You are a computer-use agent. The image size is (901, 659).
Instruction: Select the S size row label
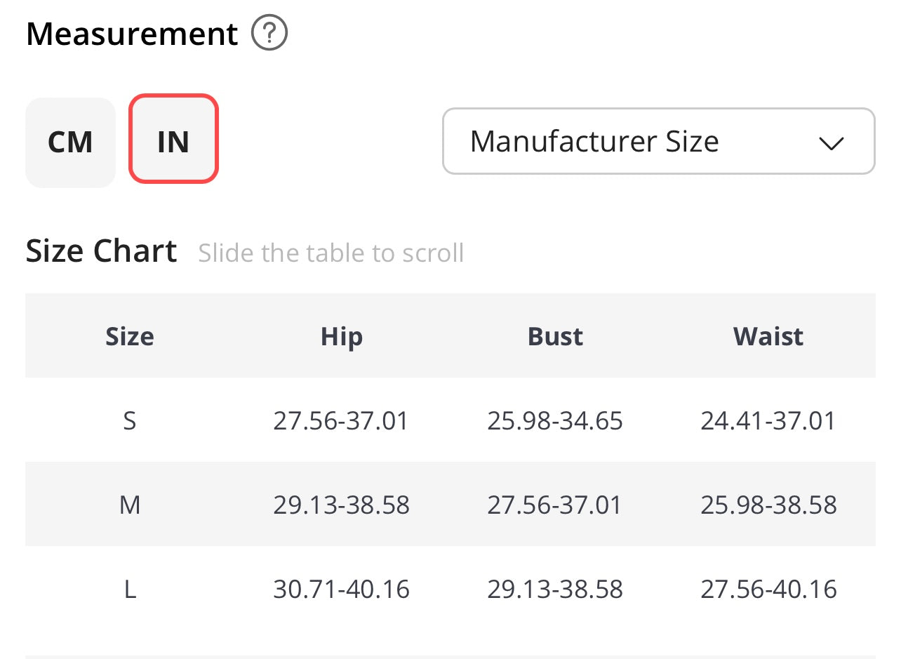[x=130, y=421]
